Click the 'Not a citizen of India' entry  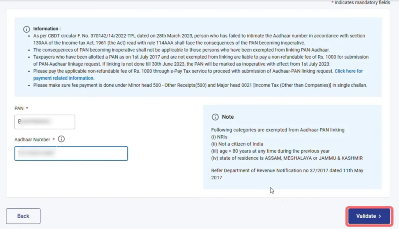point(237,144)
